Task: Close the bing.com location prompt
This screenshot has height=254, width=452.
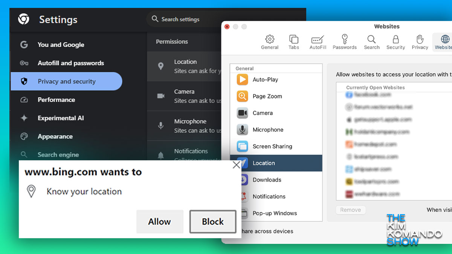Action: click(236, 165)
